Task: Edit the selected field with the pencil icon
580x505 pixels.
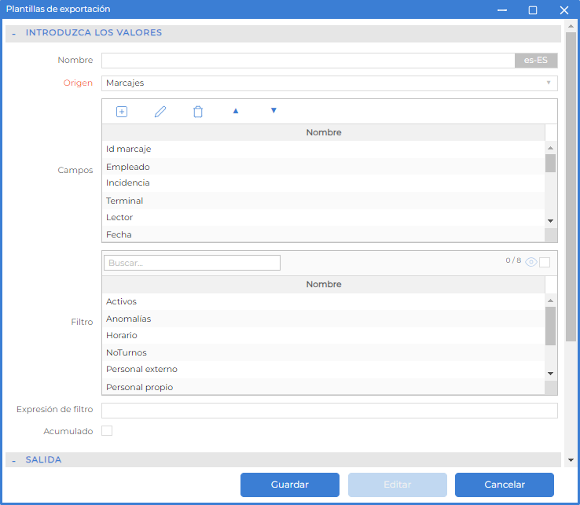Action: (x=160, y=112)
